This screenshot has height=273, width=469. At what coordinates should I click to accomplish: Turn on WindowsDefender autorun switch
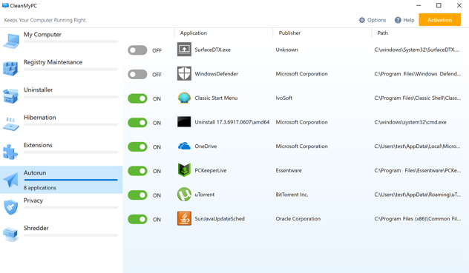pos(137,74)
